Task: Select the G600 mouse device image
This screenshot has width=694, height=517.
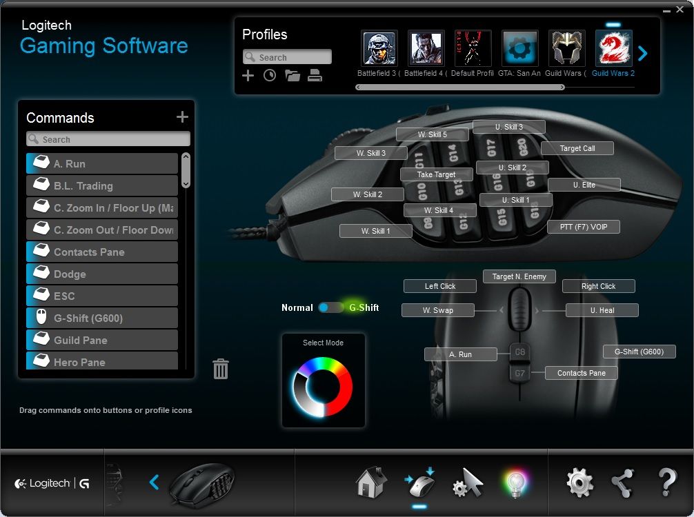Action: (x=202, y=485)
